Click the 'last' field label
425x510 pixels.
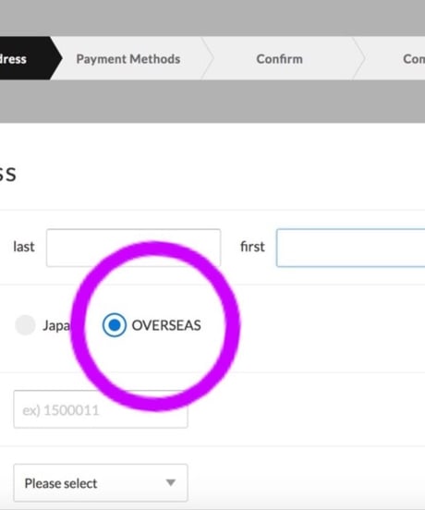point(24,247)
